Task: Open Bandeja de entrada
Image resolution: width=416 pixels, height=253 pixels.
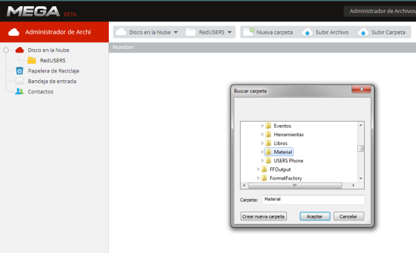Action: (x=52, y=81)
